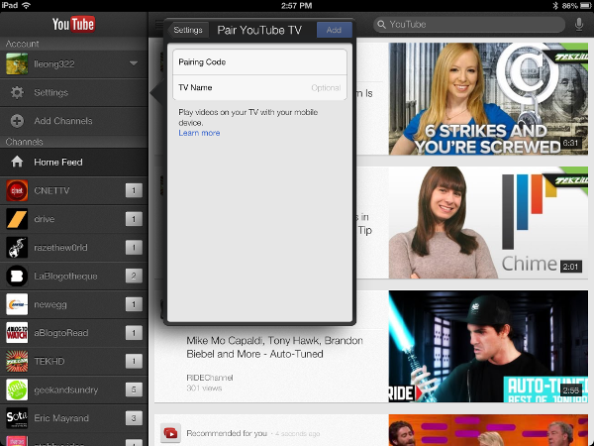Click the YouTube search field
594x446 pixels.
click(469, 25)
